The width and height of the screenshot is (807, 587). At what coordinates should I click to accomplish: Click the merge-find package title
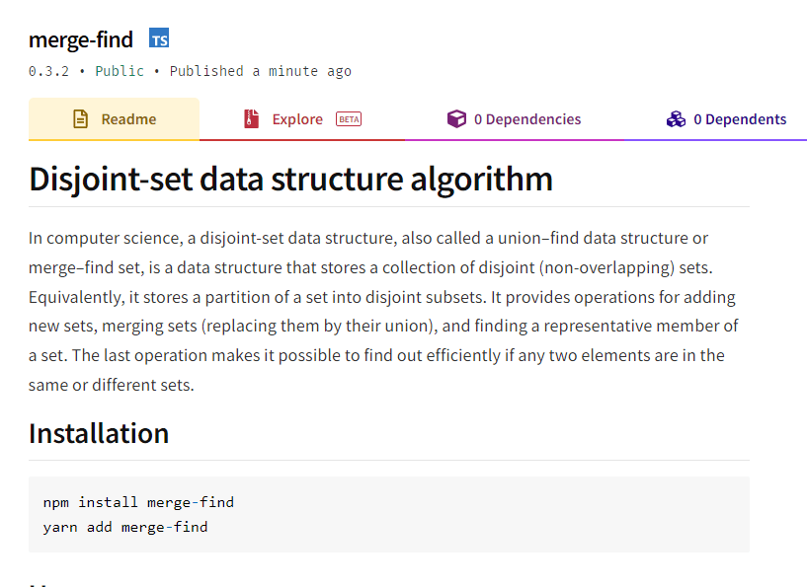pyautogui.click(x=81, y=40)
